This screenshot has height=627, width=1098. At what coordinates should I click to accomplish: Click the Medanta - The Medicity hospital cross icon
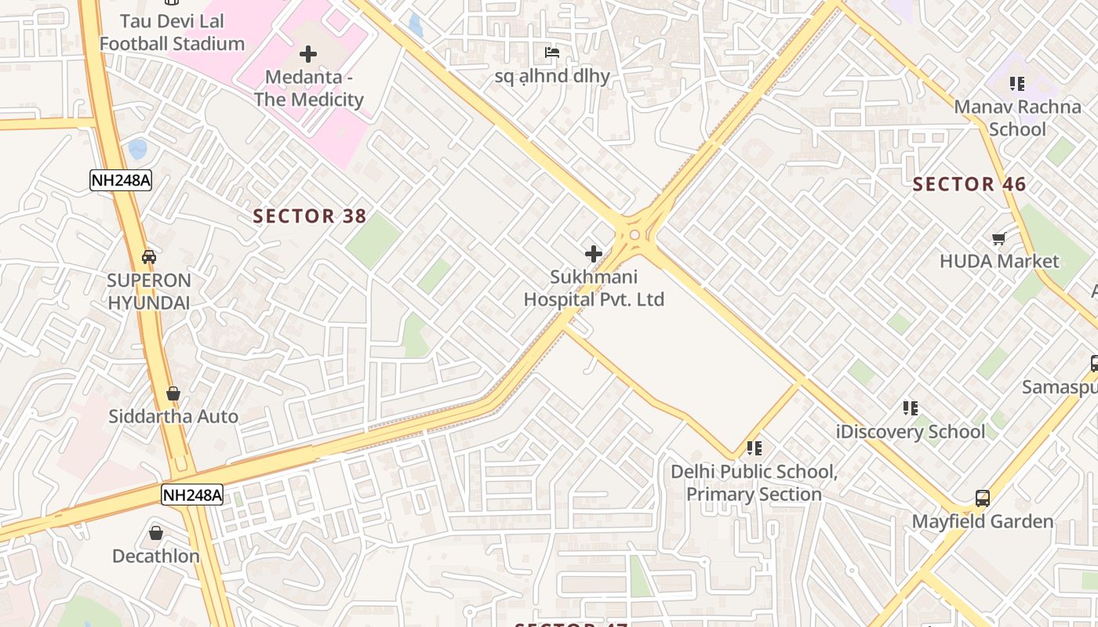[308, 54]
